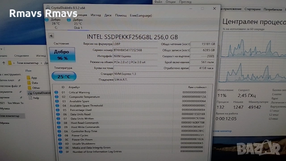The height and width of the screenshot is (161, 286).
Task: Click the transfer mode PCIe field
Action: [135, 62]
